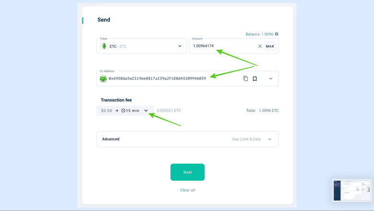Viewport: 374px width, 211px height.
Task: Open the preview thumbnail in the corner
Action: (352, 190)
